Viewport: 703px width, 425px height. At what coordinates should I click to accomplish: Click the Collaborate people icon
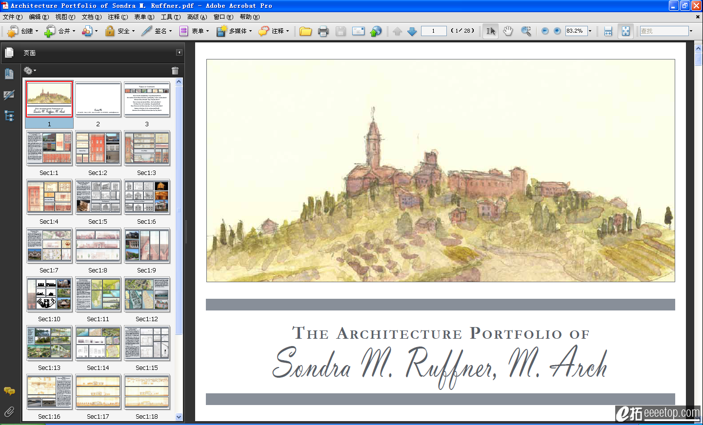(x=87, y=31)
